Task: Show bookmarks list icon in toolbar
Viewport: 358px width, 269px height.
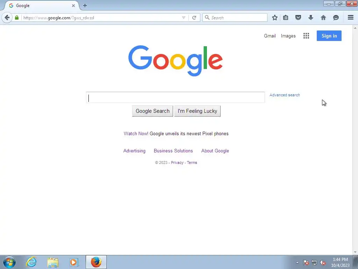Action: point(286,18)
